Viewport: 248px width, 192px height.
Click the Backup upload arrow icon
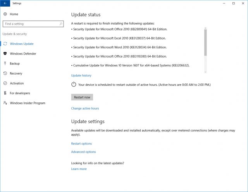click(5, 63)
